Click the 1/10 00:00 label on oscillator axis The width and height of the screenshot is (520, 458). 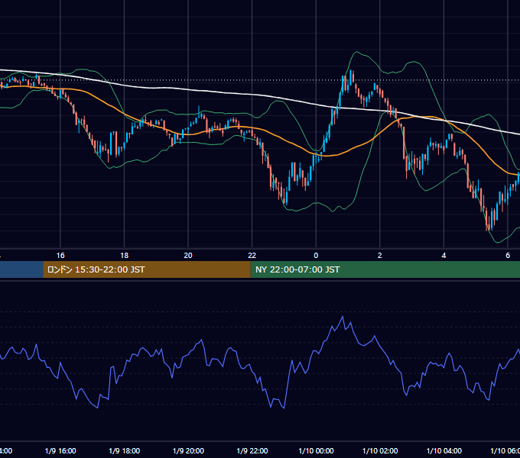[316, 450]
